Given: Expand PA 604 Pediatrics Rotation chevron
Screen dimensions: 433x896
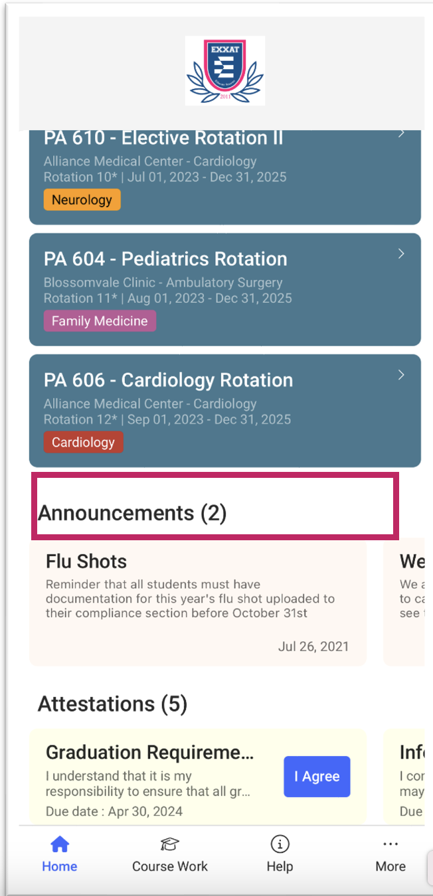Looking at the screenshot, I should (401, 254).
